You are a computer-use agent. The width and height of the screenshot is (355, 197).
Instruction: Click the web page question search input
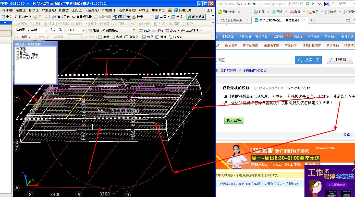click(255, 60)
